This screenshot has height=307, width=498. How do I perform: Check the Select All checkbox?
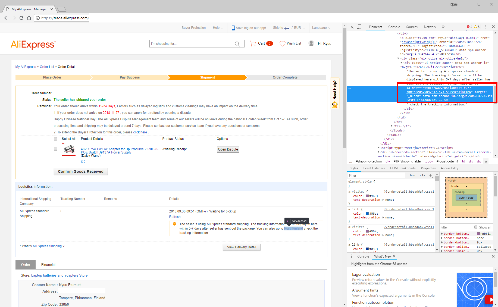55,139
